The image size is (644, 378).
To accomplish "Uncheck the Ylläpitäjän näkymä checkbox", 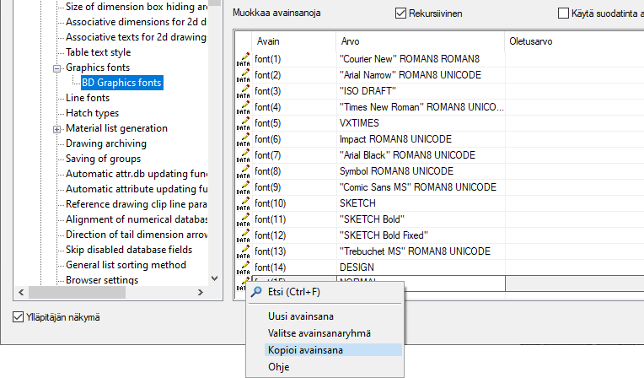I will click(x=19, y=317).
